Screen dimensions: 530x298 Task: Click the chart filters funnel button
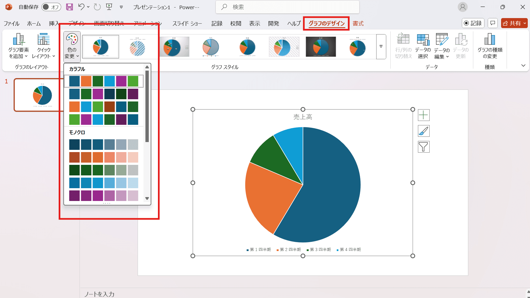[x=423, y=147]
